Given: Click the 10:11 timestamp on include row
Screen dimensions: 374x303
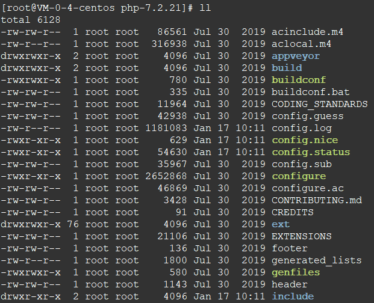Looking at the screenshot, I should point(250,296).
